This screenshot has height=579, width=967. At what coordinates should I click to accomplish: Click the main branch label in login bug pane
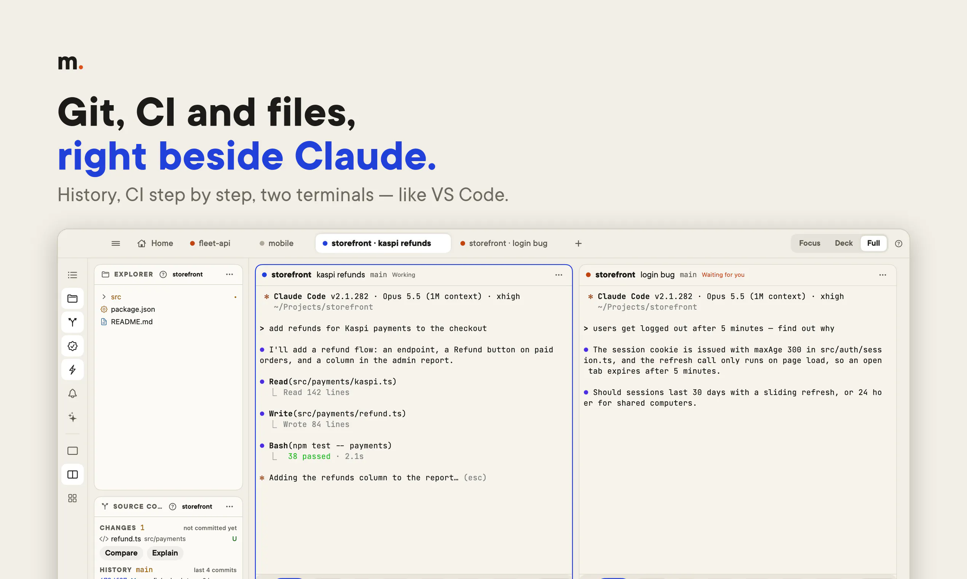688,275
